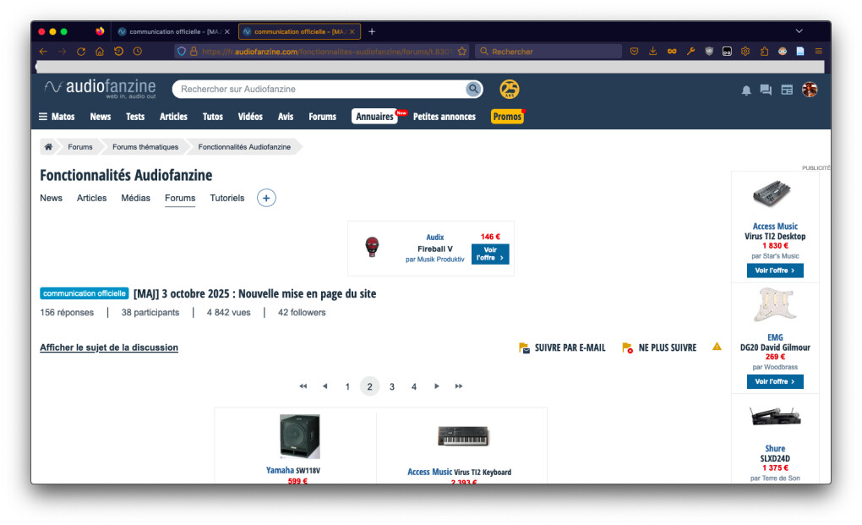Open the Forums item in the top navigation bar
This screenshot has width=862, height=525.
click(322, 117)
